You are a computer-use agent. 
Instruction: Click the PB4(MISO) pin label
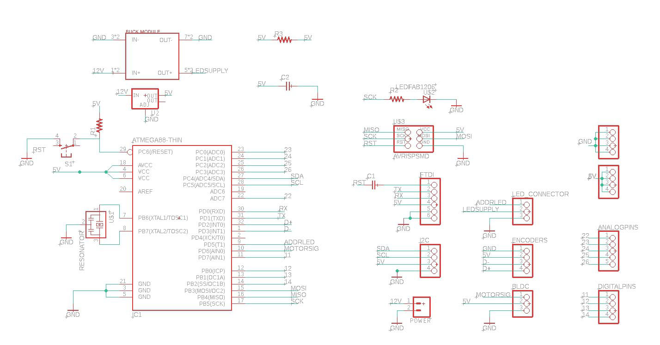click(212, 297)
